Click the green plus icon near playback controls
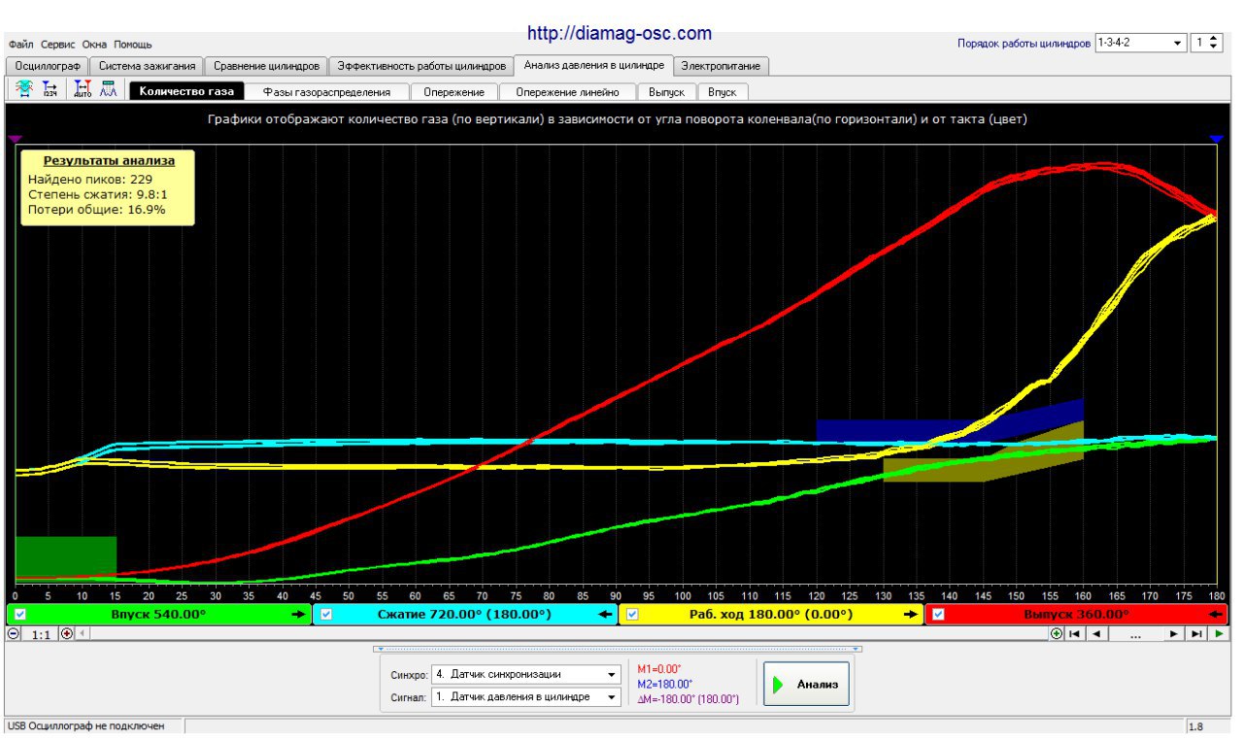This screenshot has height=738, width=1243. tap(1056, 633)
